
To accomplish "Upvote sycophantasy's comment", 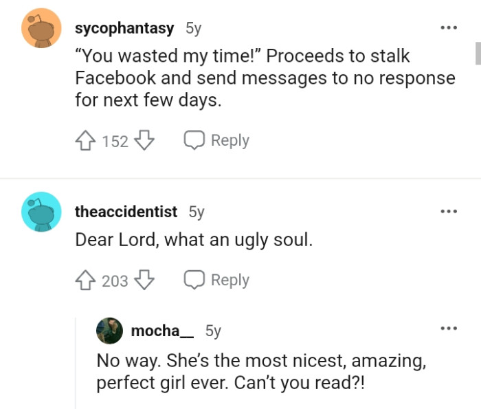I will coord(86,141).
